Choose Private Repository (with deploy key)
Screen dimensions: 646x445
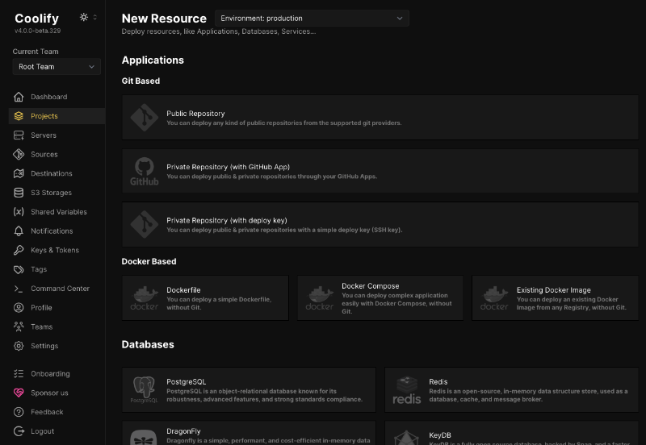pos(380,225)
